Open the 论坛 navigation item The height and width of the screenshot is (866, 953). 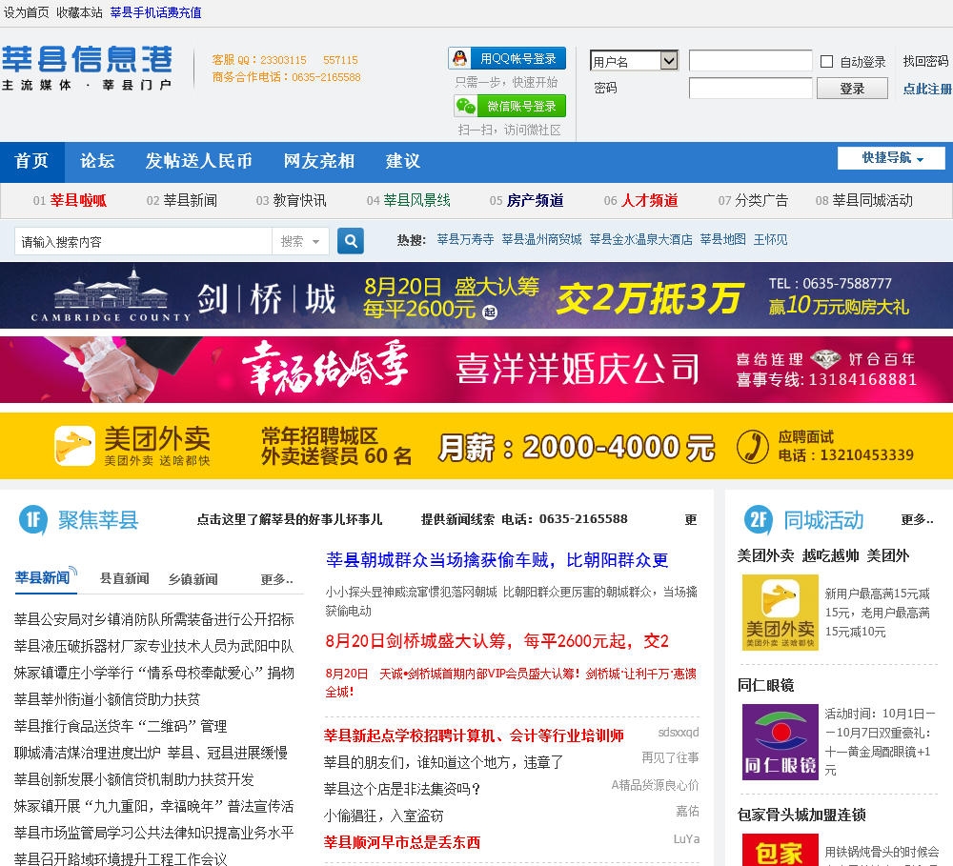point(97,161)
